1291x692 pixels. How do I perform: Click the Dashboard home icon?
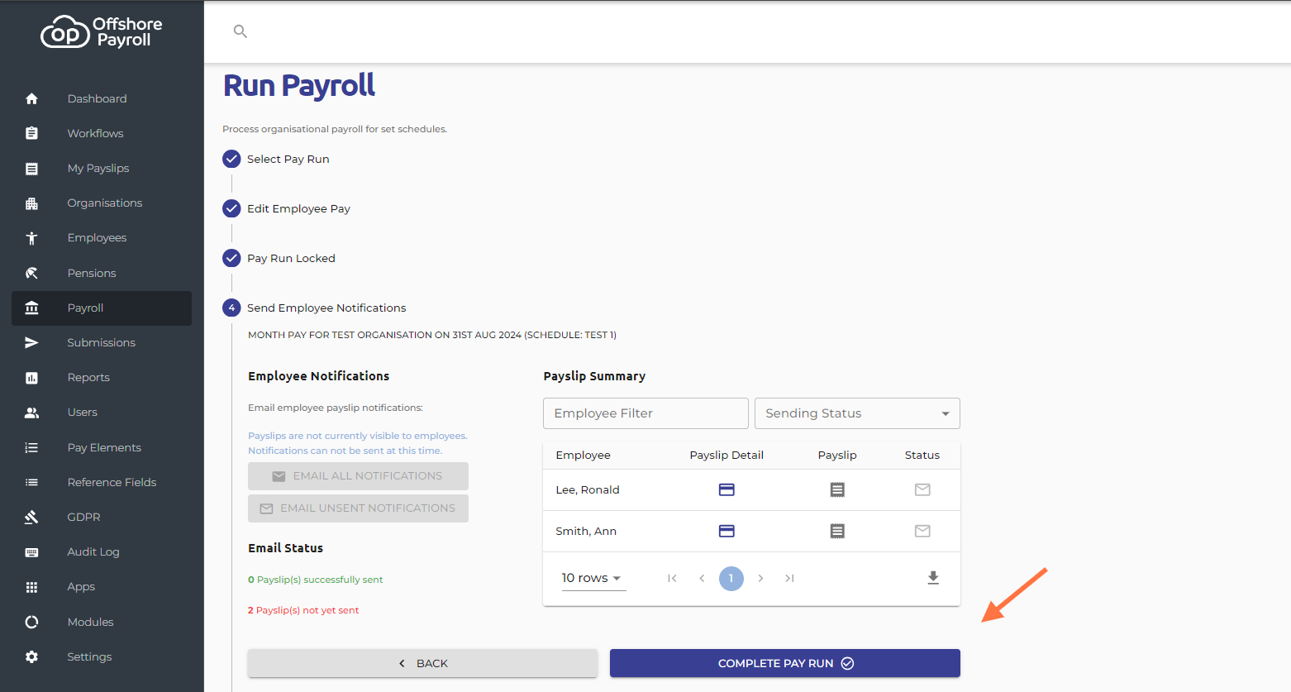[31, 98]
